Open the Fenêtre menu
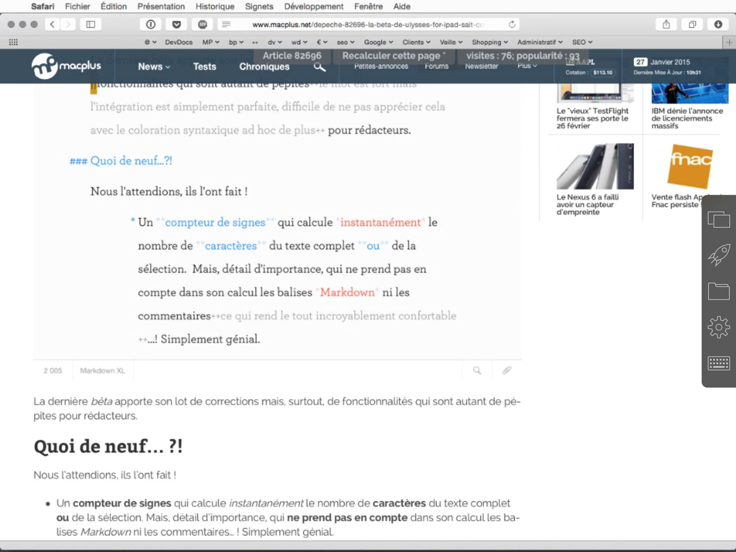 tap(368, 6)
